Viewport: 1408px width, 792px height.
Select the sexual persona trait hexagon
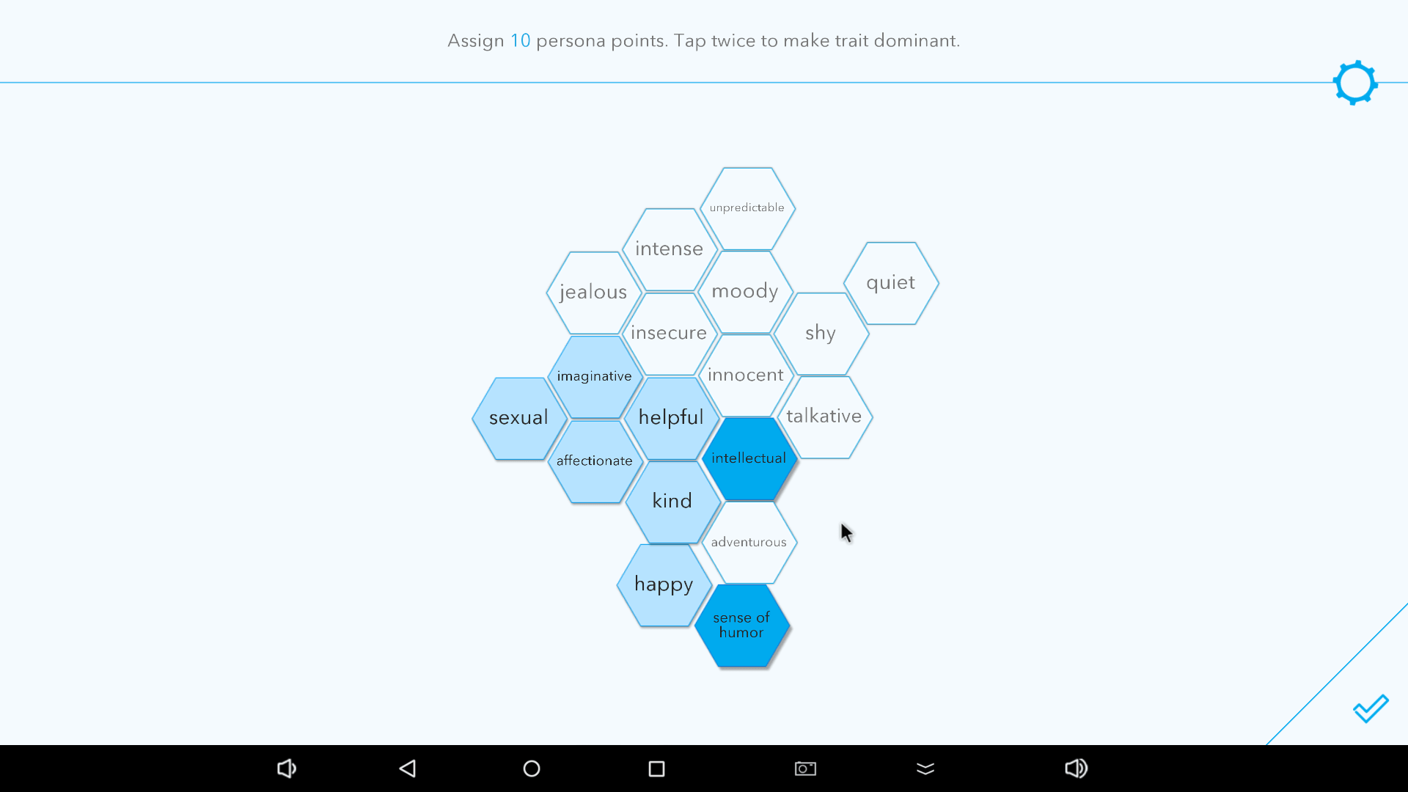click(516, 417)
